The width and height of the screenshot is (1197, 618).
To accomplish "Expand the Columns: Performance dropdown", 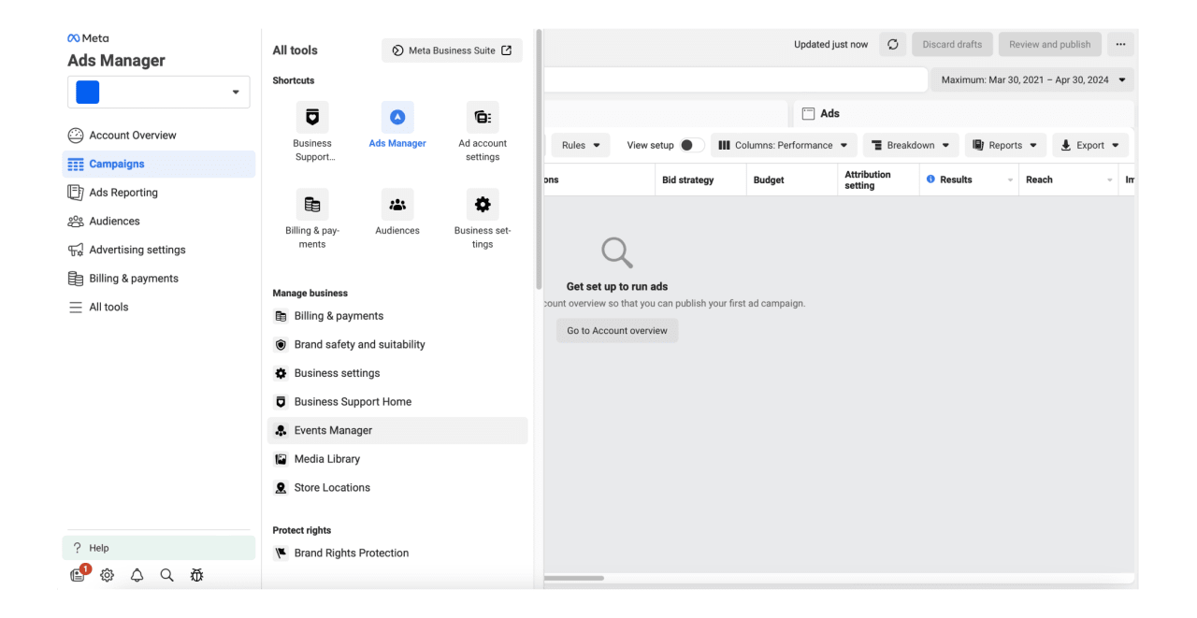I will (x=784, y=145).
